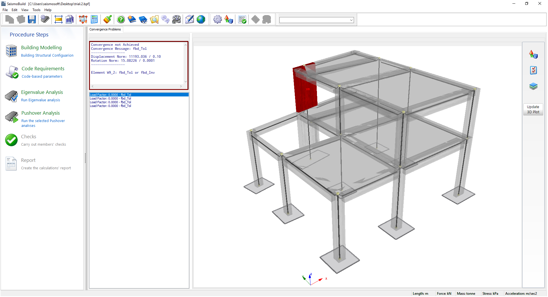This screenshot has width=548, height=297.
Task: Click the gear settings icon in toolbar
Action: click(218, 20)
